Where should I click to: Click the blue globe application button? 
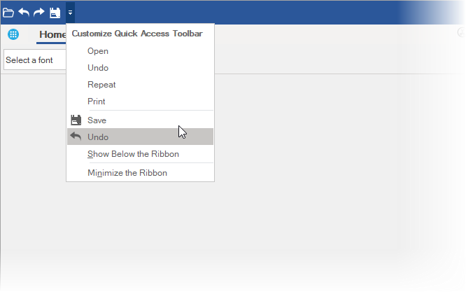(13, 34)
